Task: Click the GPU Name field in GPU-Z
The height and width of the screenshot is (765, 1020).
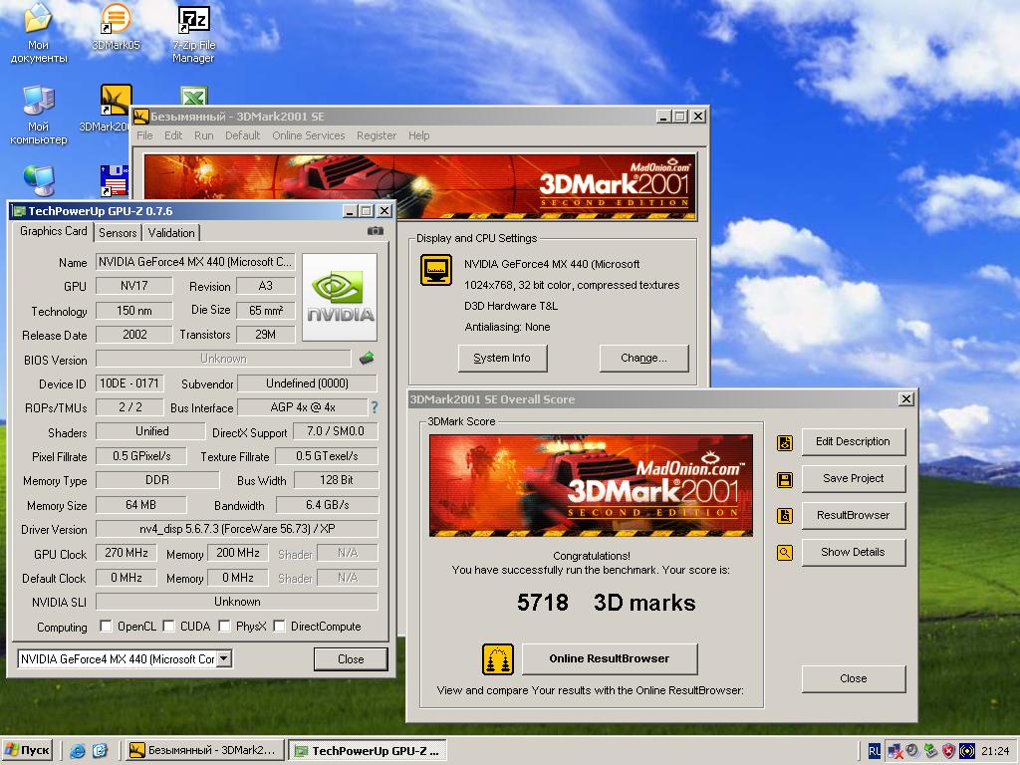Action: tap(195, 262)
